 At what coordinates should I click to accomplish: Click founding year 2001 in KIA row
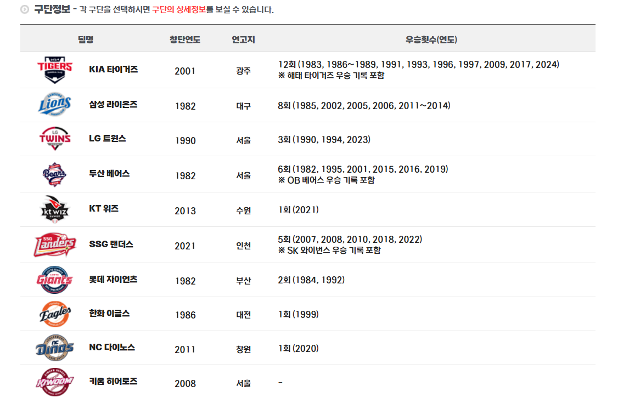click(x=185, y=71)
